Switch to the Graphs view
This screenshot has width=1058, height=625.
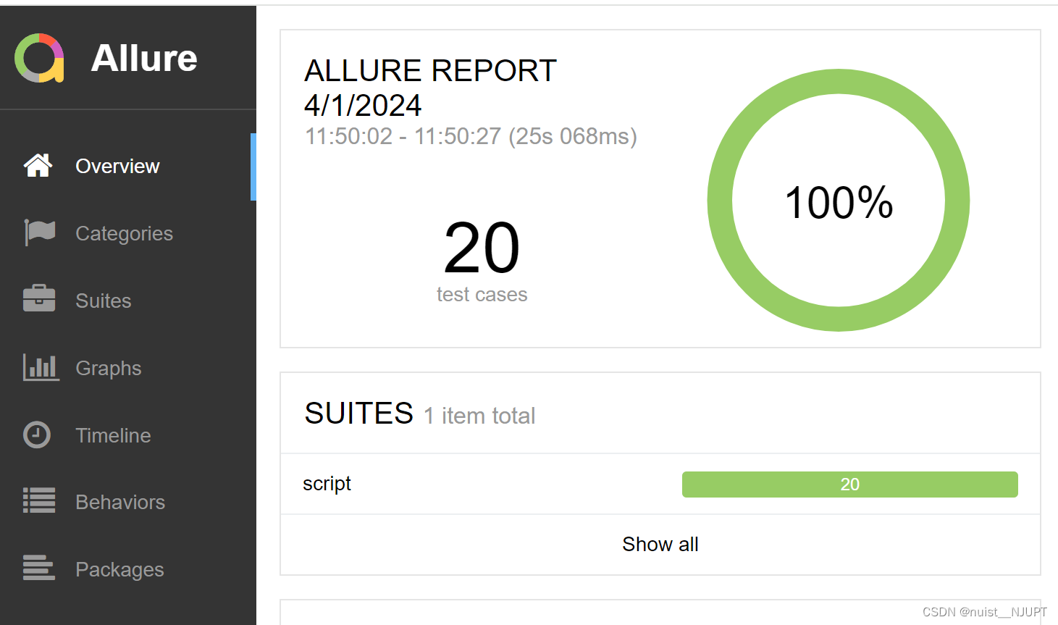click(109, 369)
